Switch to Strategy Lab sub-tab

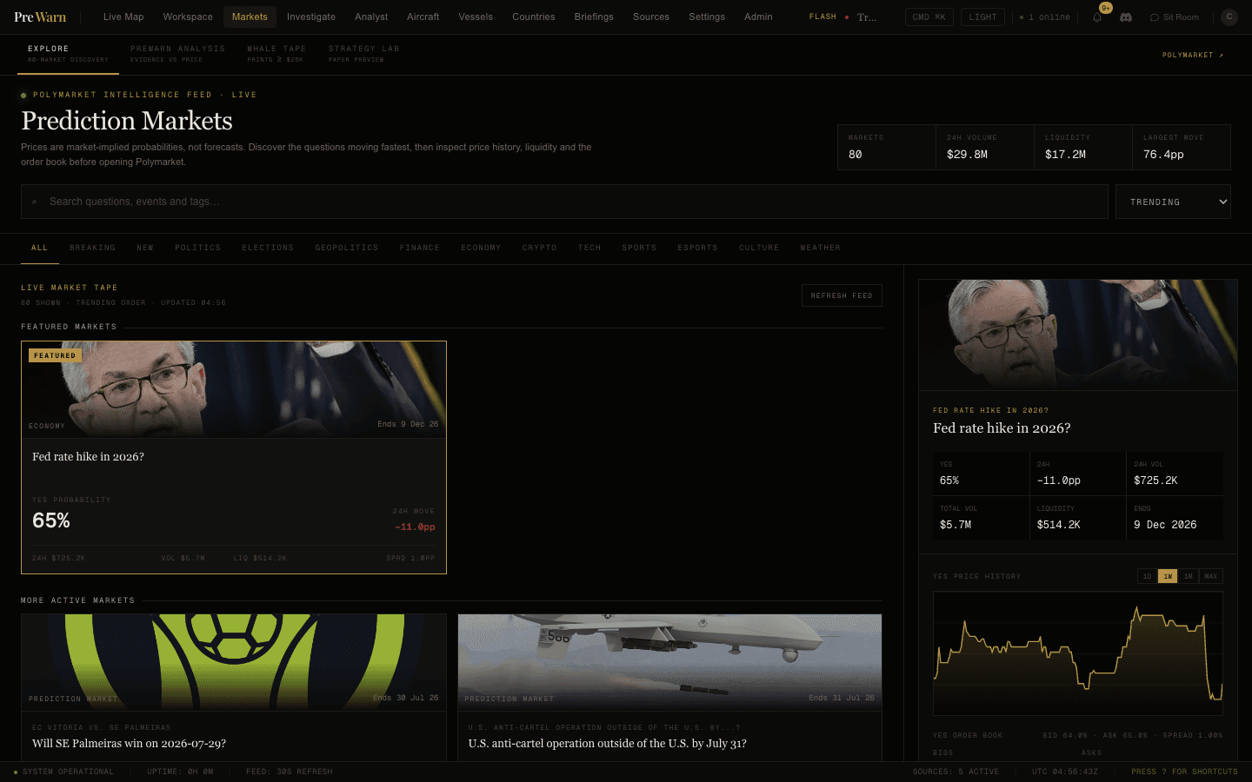pos(363,54)
